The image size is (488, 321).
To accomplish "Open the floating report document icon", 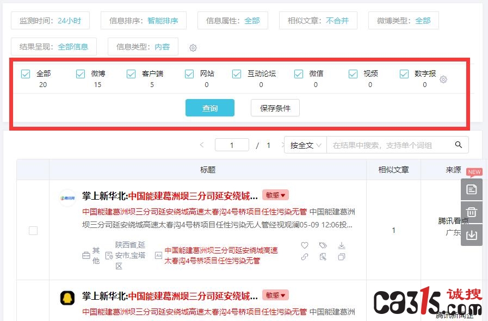I will point(472,189).
